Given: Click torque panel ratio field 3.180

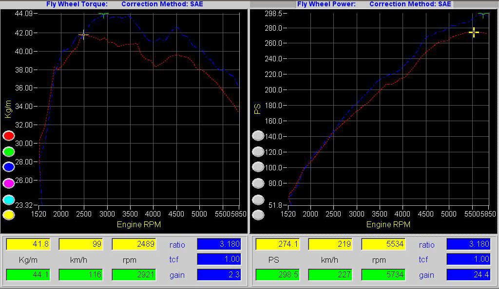Looking at the screenshot, I should [219, 244].
